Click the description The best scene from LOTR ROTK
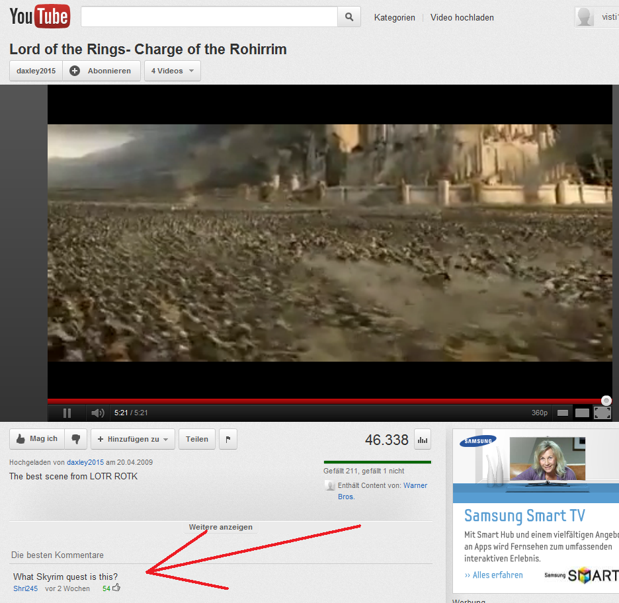 (x=73, y=476)
